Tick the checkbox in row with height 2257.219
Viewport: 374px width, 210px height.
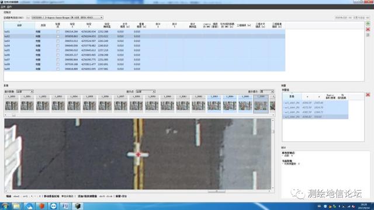click(x=58, y=50)
